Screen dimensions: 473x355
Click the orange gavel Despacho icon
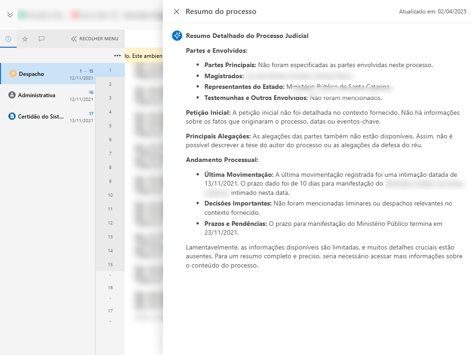pyautogui.click(x=13, y=74)
